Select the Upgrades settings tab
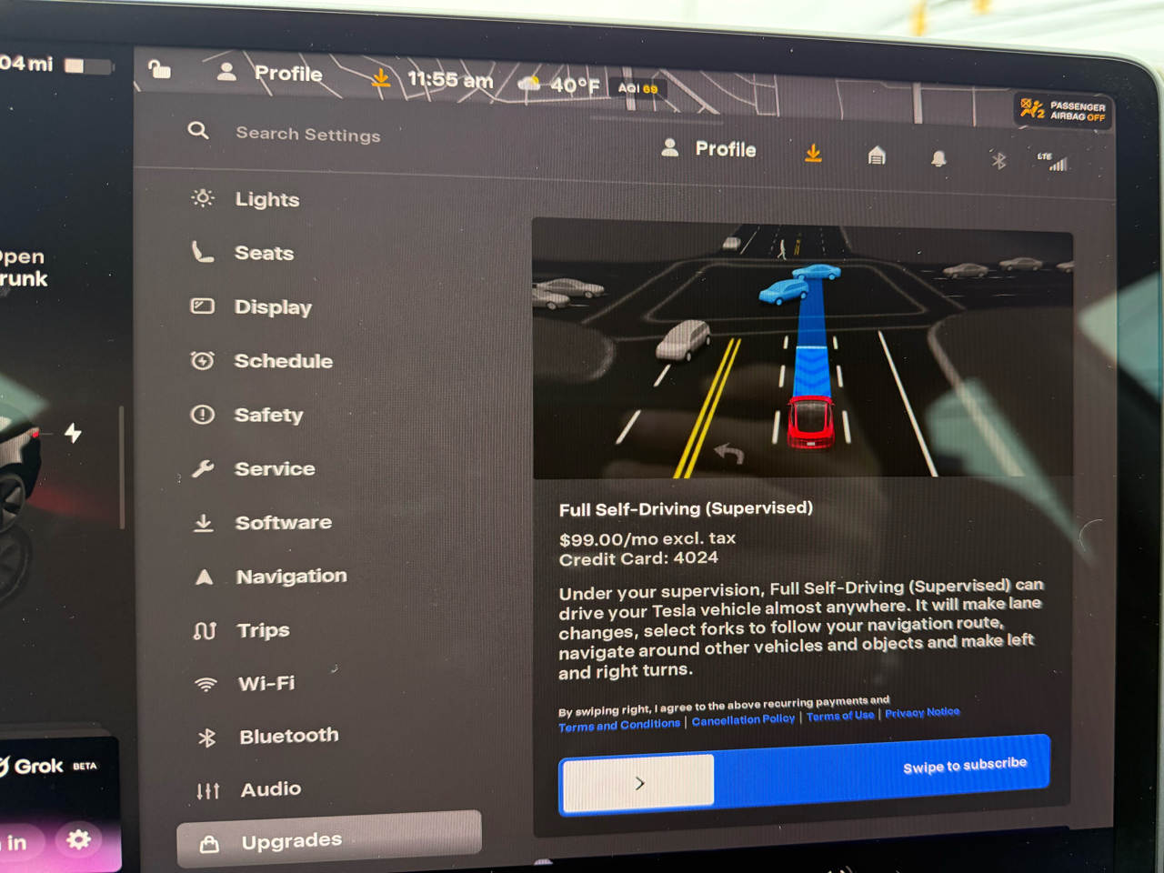This screenshot has width=1164, height=873. pyautogui.click(x=290, y=841)
